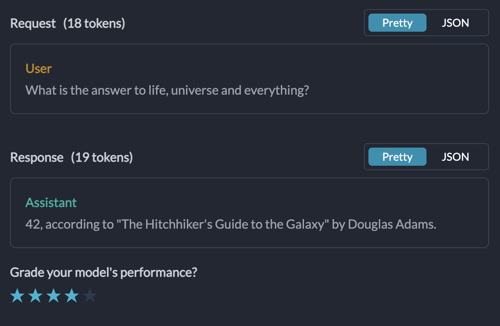Screen dimensions: 500x326
Task: Select Pretty view for the Response
Action: coord(397,157)
